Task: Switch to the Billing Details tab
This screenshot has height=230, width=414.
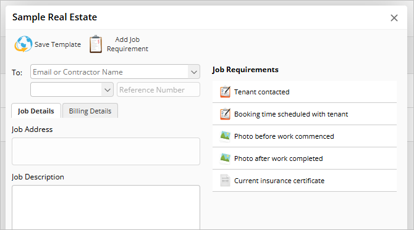Action: click(90, 110)
